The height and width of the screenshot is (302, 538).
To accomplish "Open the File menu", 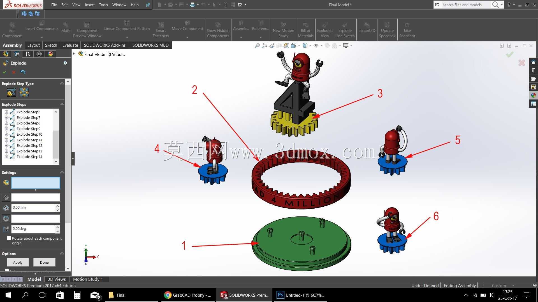I will (54, 5).
